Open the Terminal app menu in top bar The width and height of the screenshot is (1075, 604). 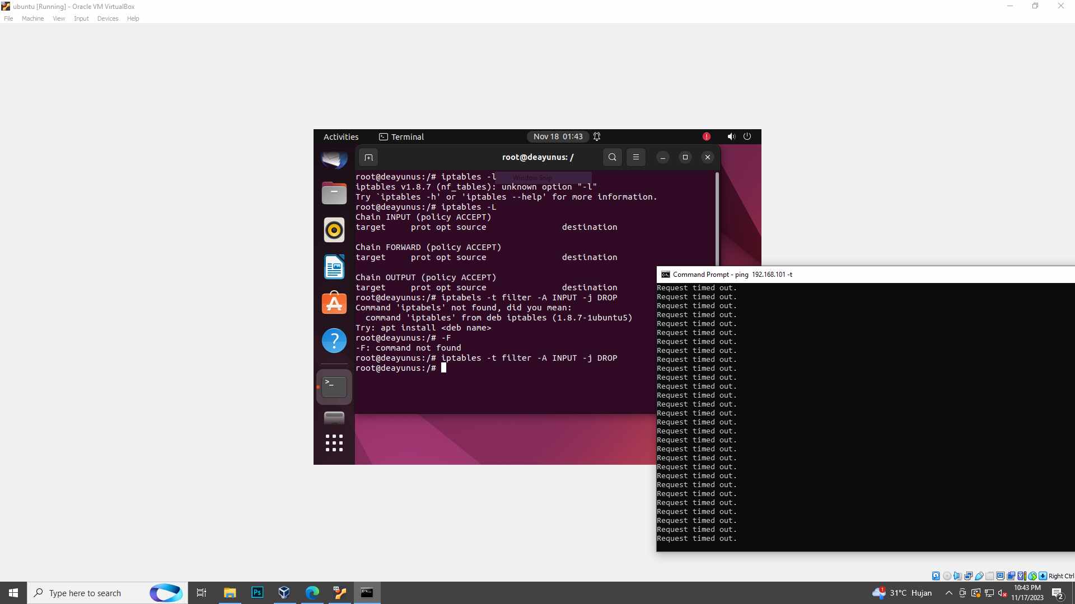pos(401,137)
